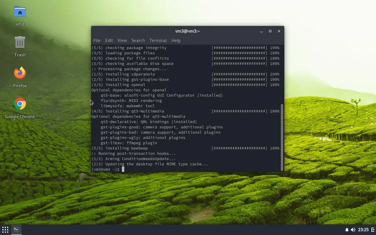Image resolution: width=376 pixels, height=235 pixels.
Task: Minimize the vm3@vm3 terminal window
Action: click(x=261, y=31)
